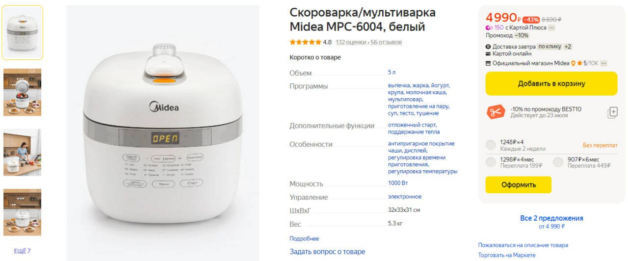Select the 1298₽×4мес installment plan
This screenshot has width=628, height=261.
491,162
